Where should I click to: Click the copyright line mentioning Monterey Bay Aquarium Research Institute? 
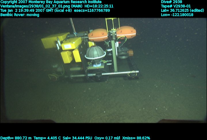point(51,2)
